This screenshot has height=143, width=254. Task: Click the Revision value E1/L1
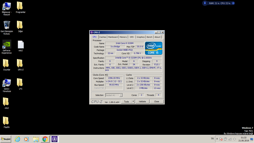click(x=157, y=65)
